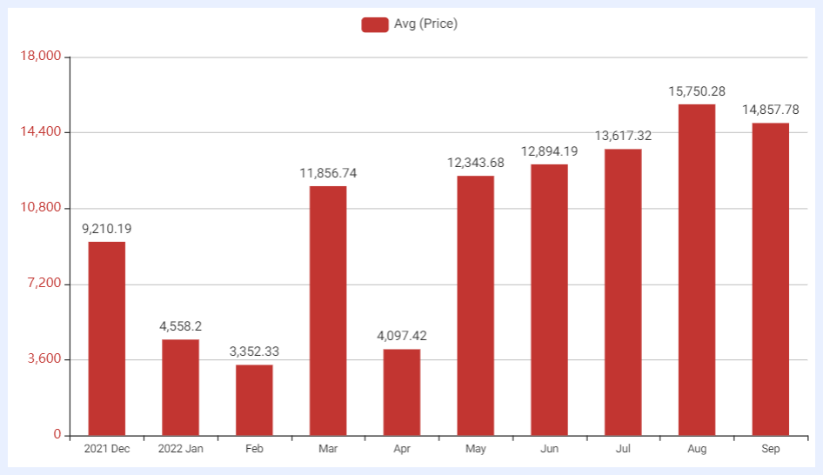Image resolution: width=823 pixels, height=475 pixels.
Task: Select the May bar
Action: [x=476, y=305]
